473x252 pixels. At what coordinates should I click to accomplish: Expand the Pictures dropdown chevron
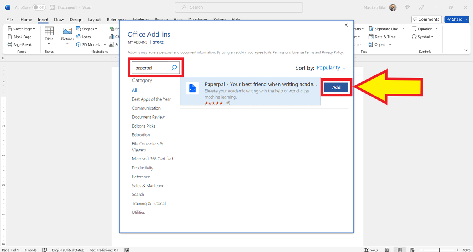67,44
